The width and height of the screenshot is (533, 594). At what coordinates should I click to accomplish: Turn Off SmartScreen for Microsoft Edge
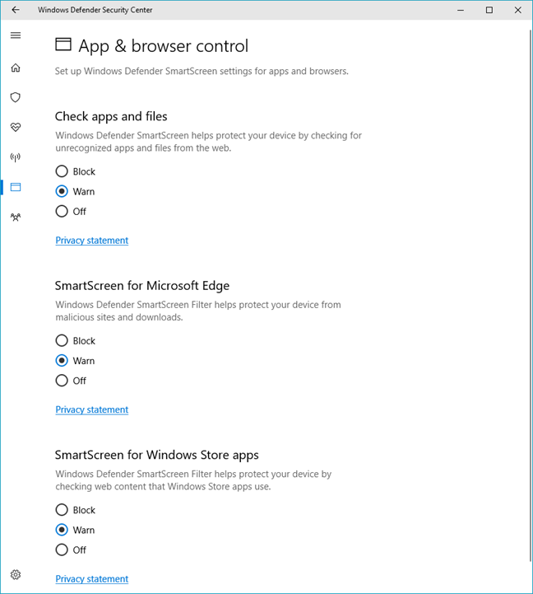(62, 381)
